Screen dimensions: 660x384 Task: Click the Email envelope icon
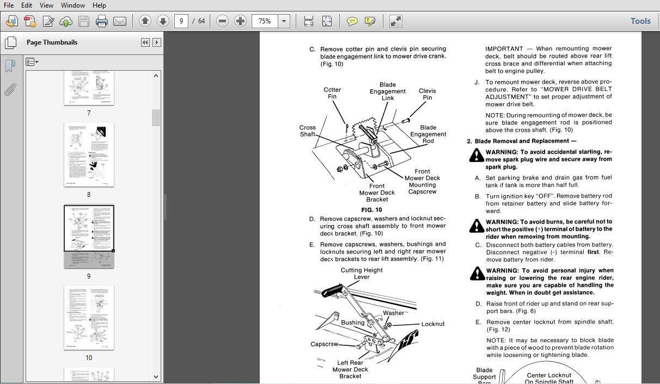120,21
